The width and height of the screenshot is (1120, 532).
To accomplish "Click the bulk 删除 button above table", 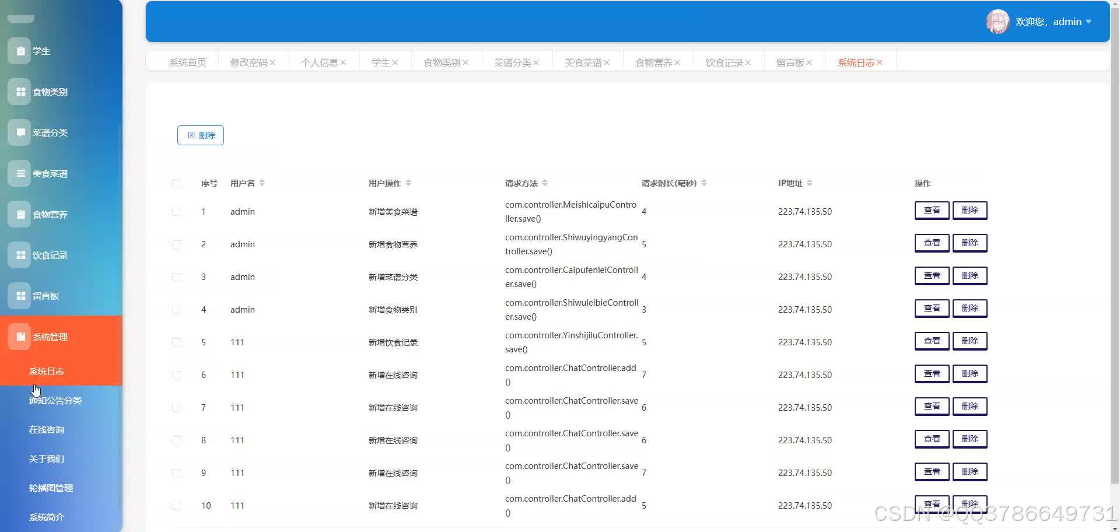I will tap(201, 135).
